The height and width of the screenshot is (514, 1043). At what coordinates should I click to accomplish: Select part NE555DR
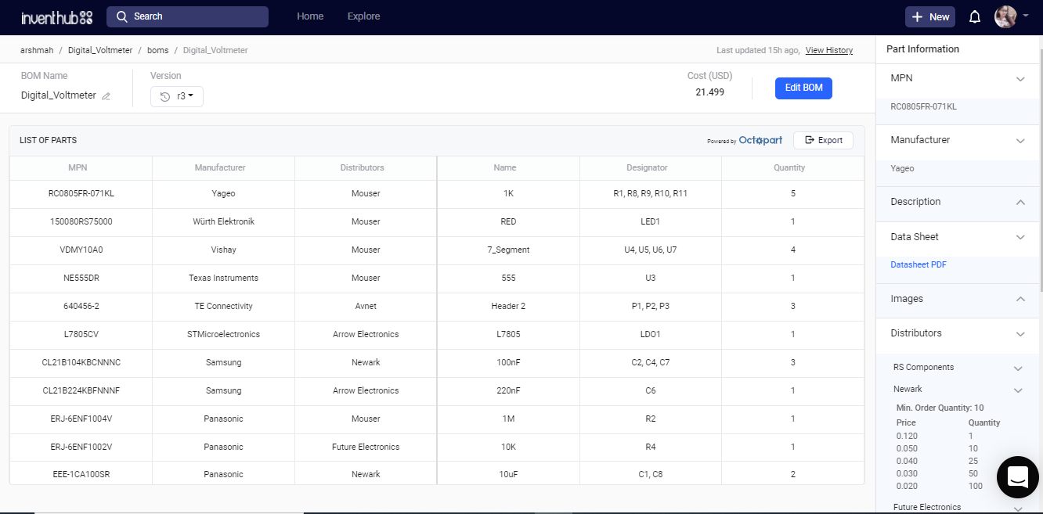pyautogui.click(x=81, y=278)
